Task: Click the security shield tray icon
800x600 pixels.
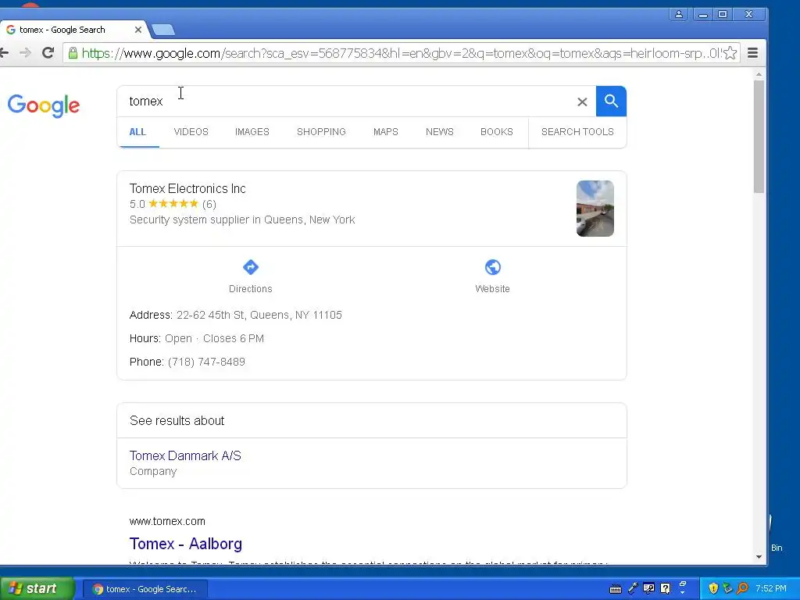Action: tap(713, 589)
